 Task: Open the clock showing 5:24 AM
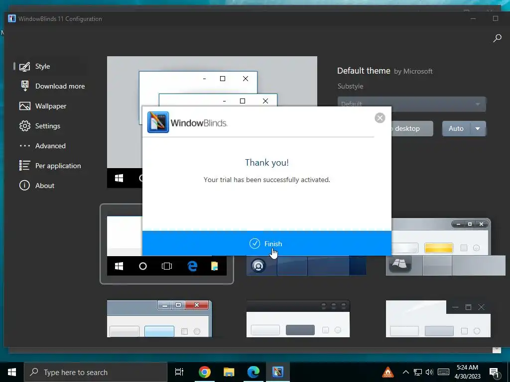click(x=467, y=372)
